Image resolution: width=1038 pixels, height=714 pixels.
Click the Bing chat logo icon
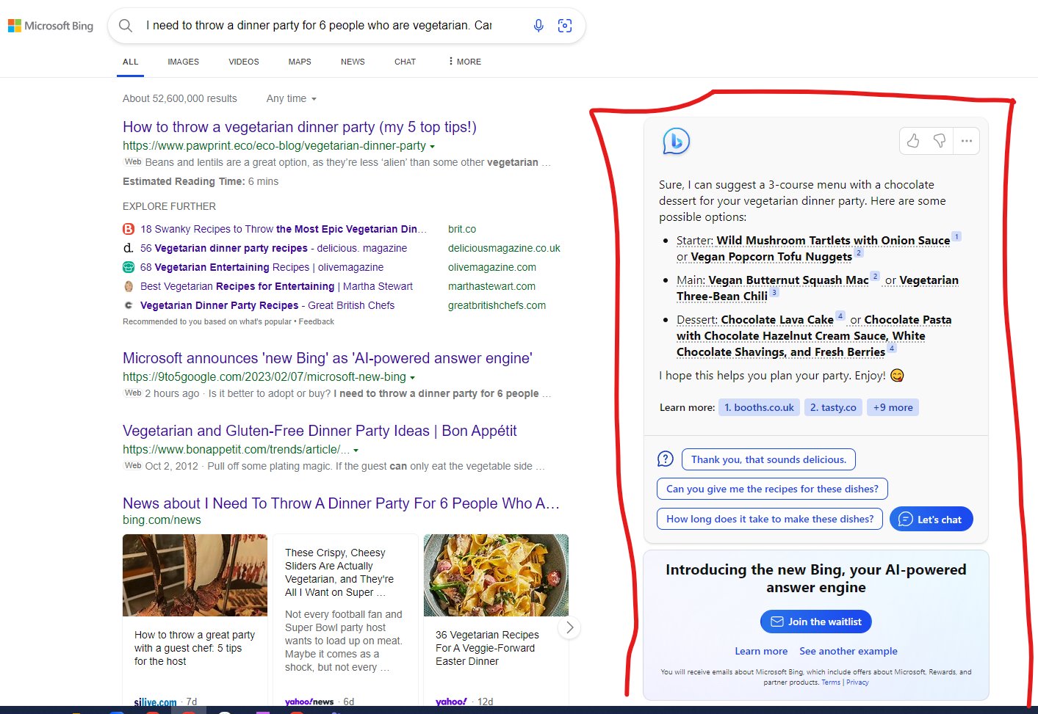tap(676, 141)
